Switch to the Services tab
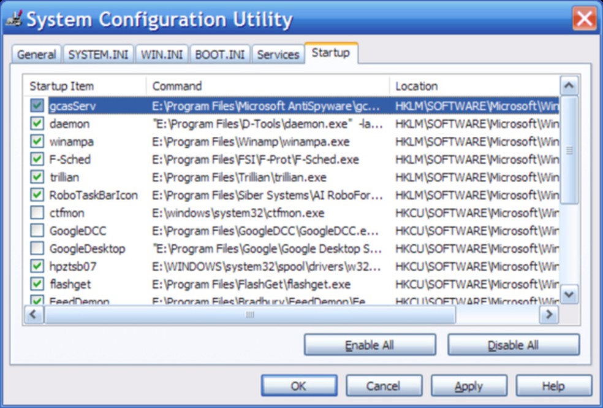603x408 pixels. click(278, 55)
